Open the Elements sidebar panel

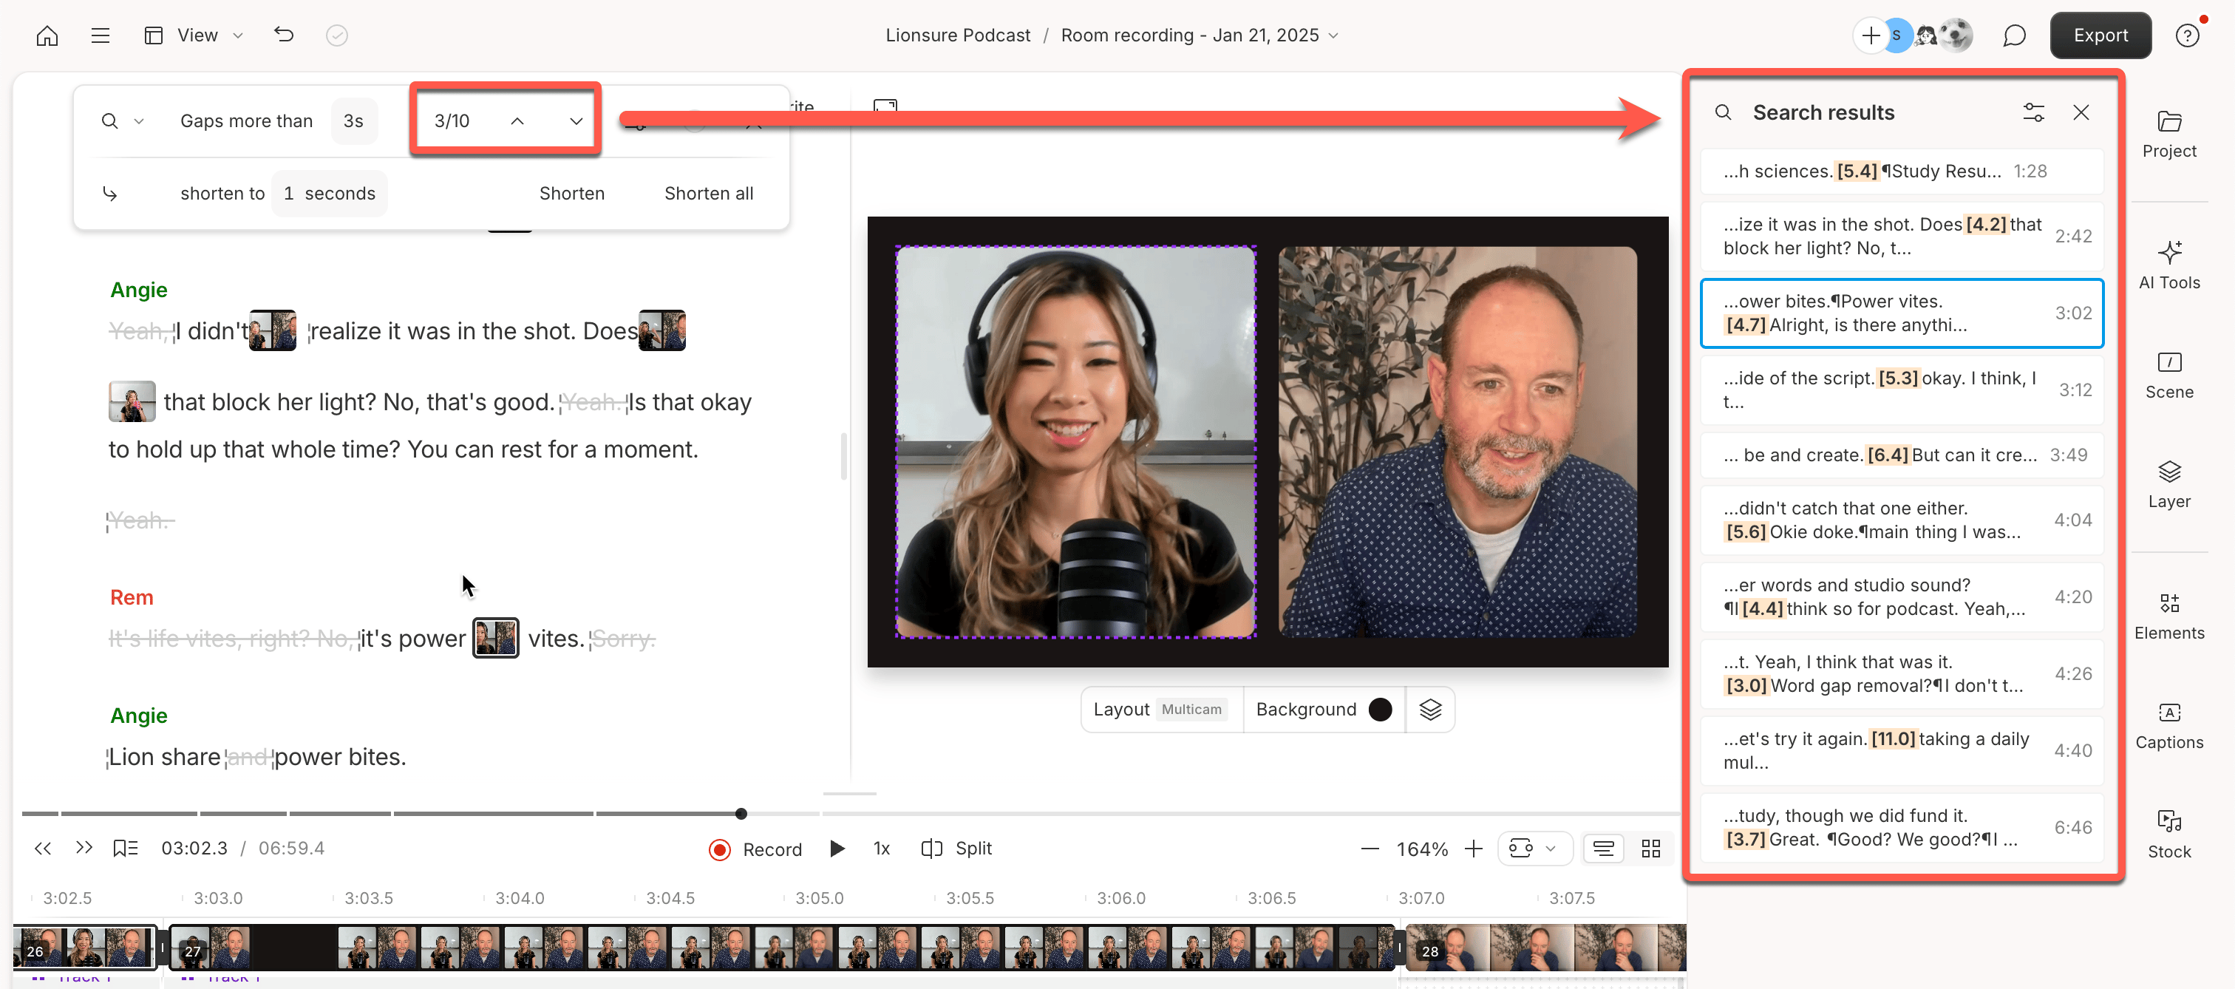coord(2168,616)
